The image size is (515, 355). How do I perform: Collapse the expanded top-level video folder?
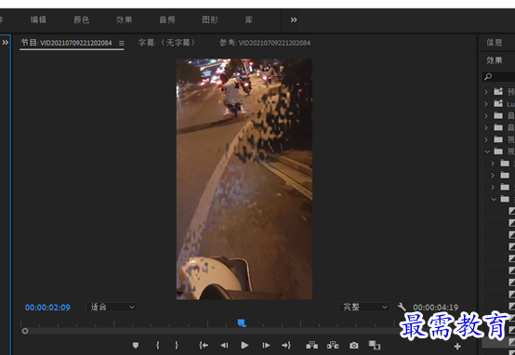[487, 151]
